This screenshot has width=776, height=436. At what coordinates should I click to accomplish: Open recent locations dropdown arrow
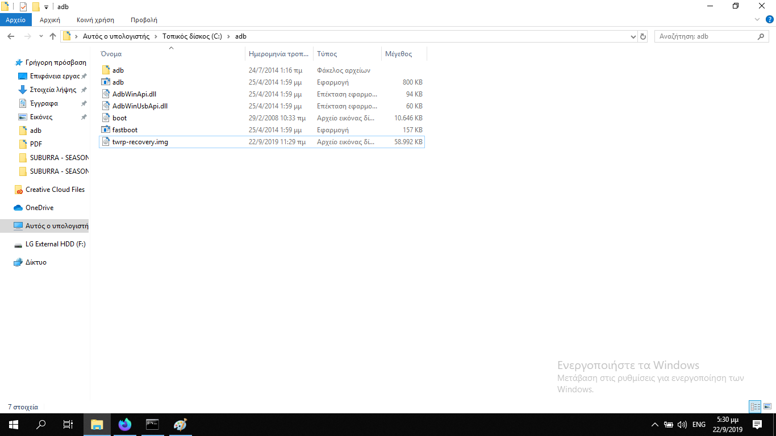41,36
